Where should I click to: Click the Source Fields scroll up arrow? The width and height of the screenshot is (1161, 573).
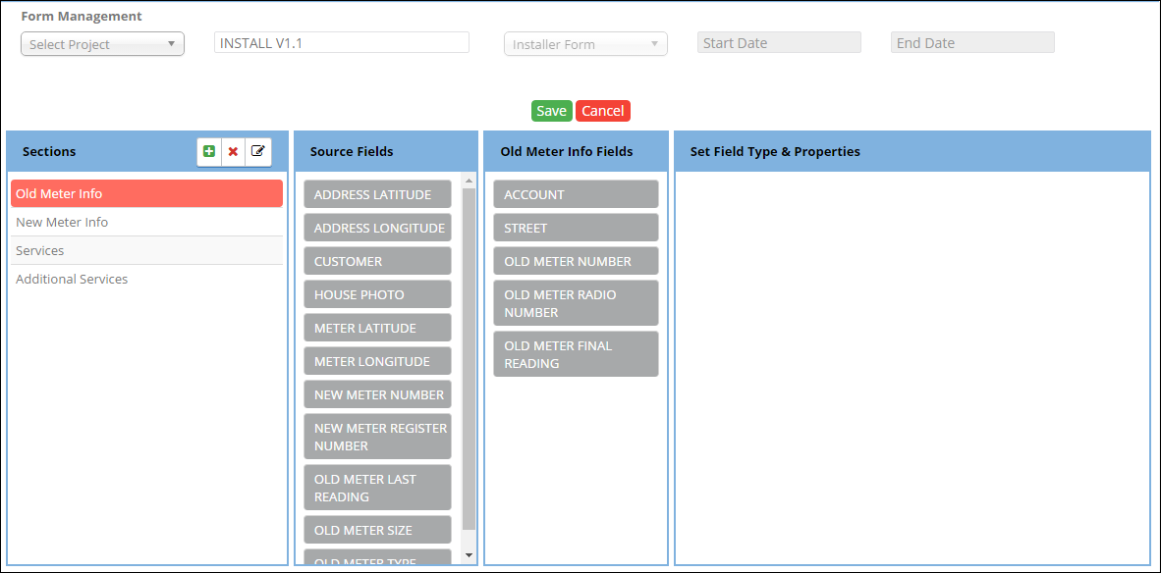[x=469, y=181]
